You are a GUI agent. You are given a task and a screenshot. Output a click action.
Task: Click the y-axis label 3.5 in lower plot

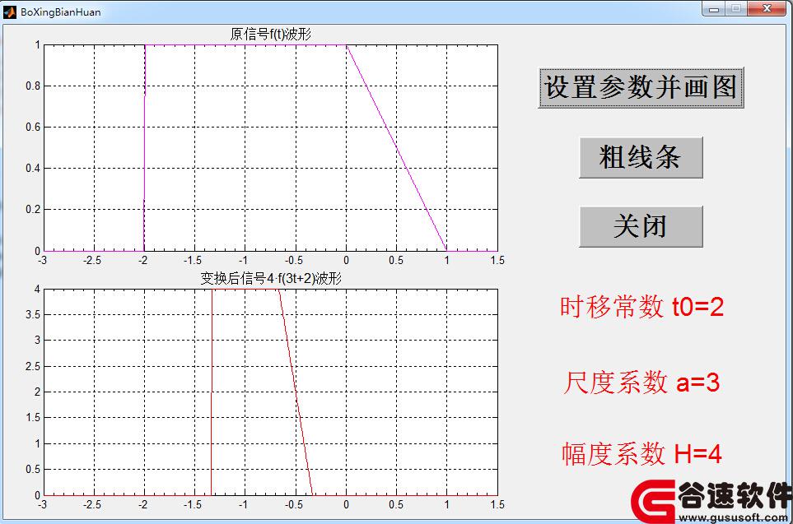[33, 314]
